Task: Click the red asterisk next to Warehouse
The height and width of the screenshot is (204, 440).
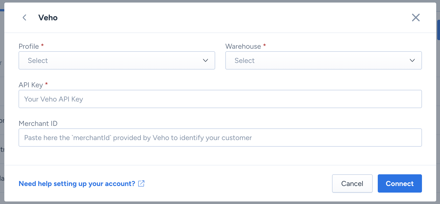Action: [264, 45]
